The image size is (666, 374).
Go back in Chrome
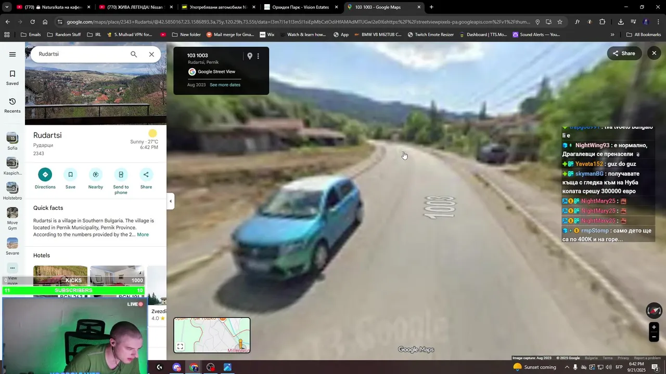point(7,22)
